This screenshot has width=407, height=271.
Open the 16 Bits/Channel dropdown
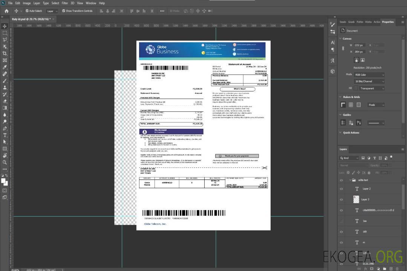coord(369,81)
